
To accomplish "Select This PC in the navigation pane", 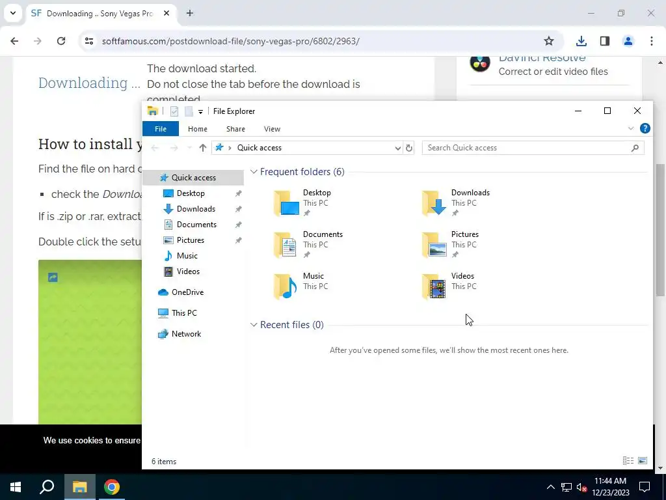I will click(184, 313).
